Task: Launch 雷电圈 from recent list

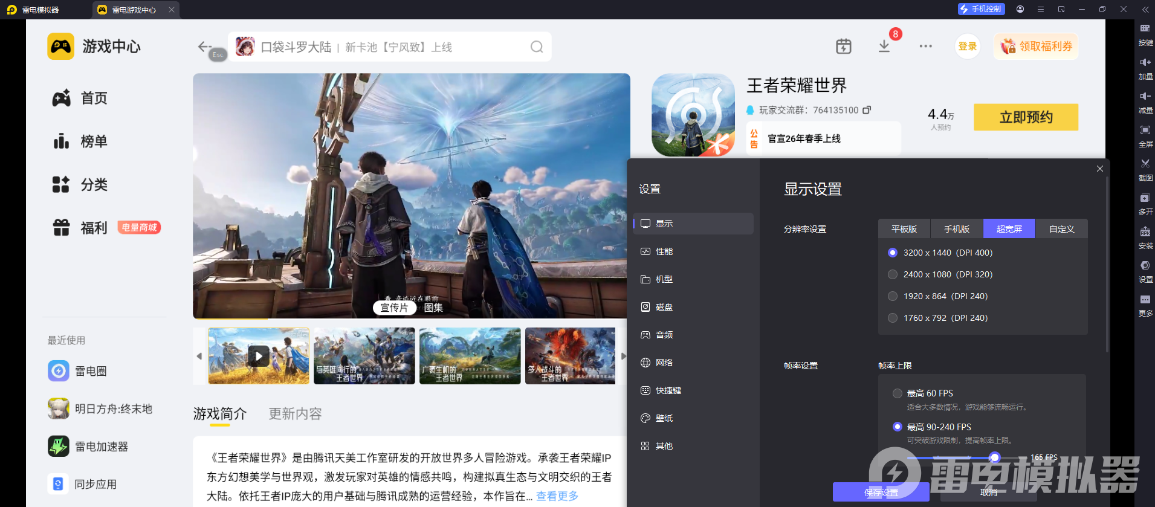Action: 77,371
